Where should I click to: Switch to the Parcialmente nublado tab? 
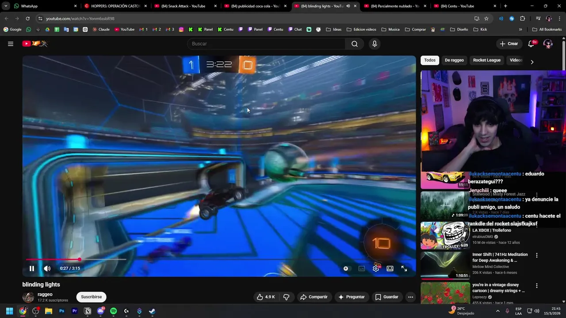click(x=395, y=6)
